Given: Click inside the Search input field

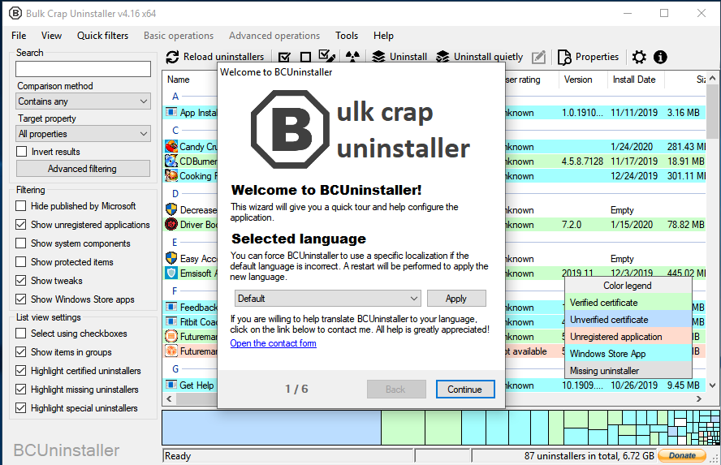Looking at the screenshot, I should tap(84, 69).
